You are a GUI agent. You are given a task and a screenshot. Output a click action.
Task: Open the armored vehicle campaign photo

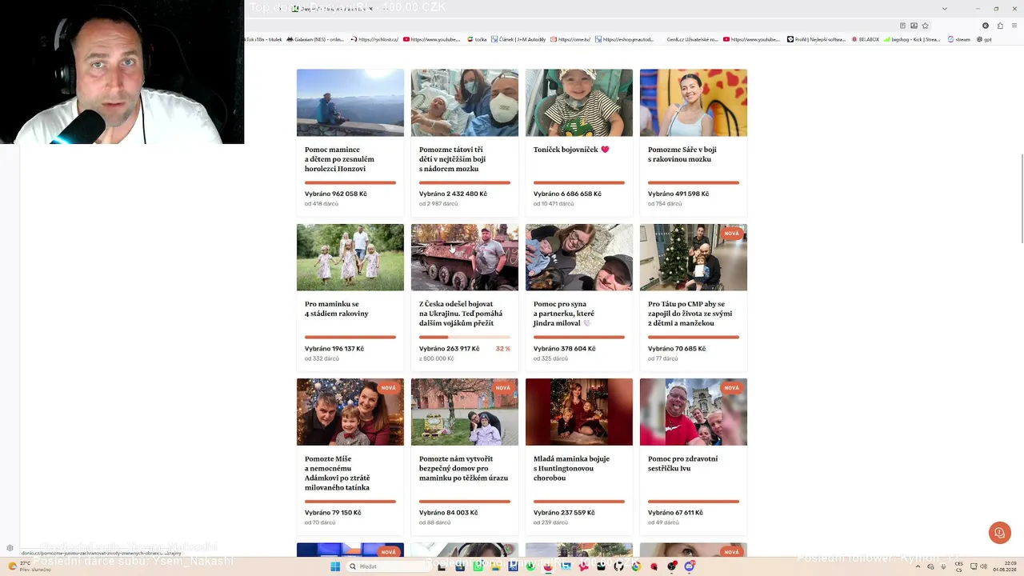click(465, 257)
